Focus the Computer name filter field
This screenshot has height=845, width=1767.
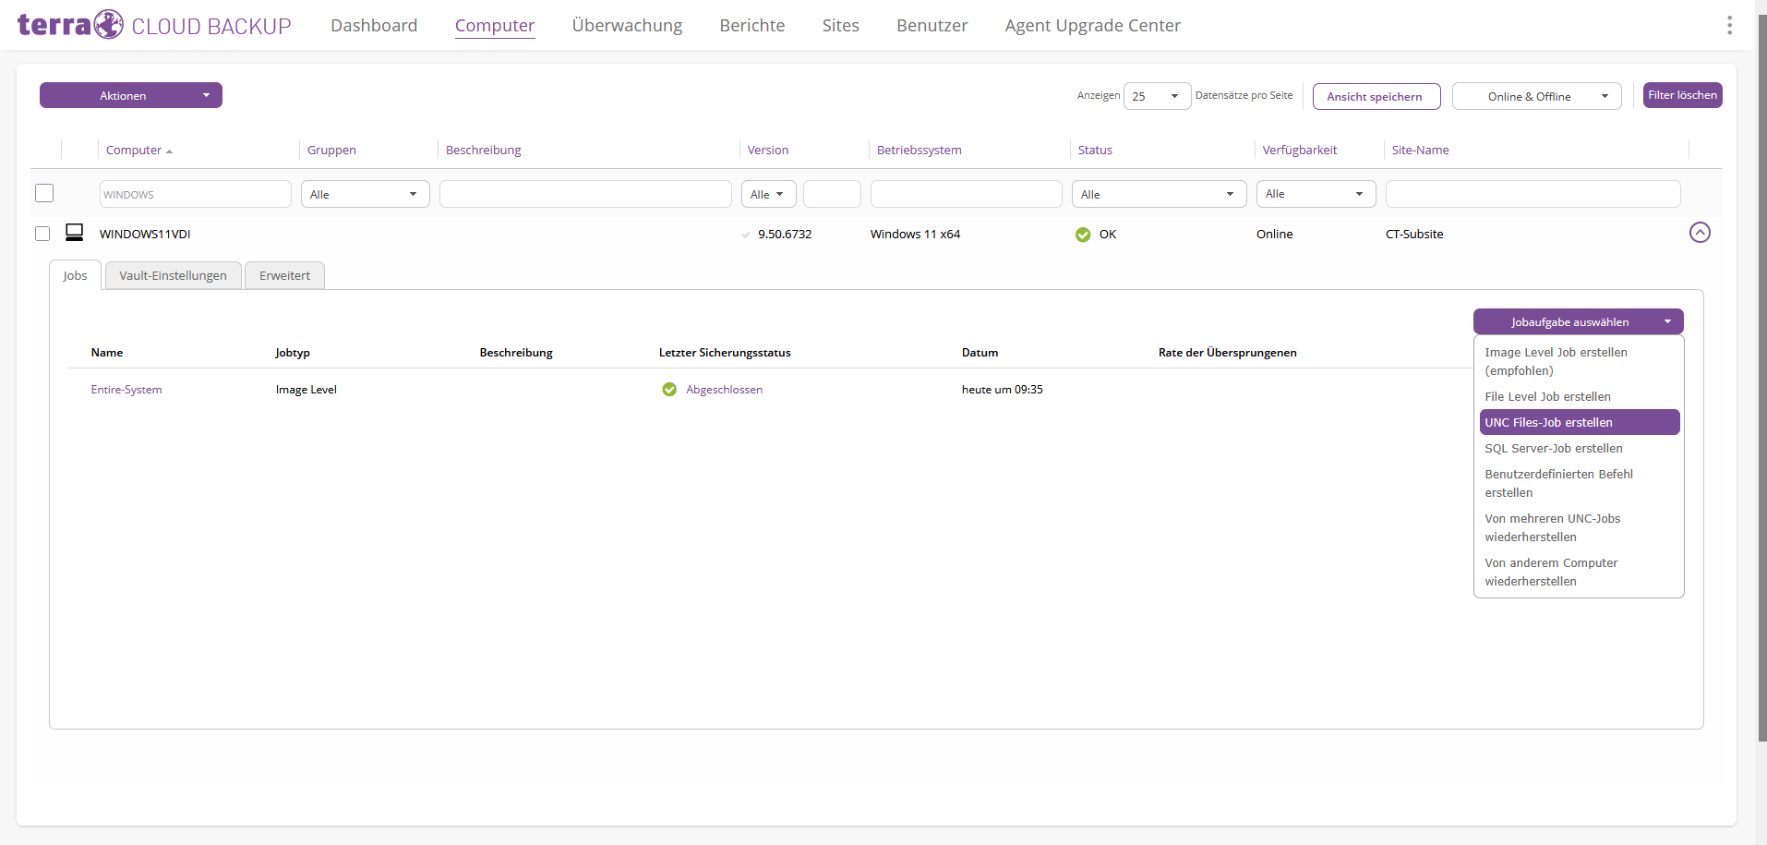tap(195, 194)
